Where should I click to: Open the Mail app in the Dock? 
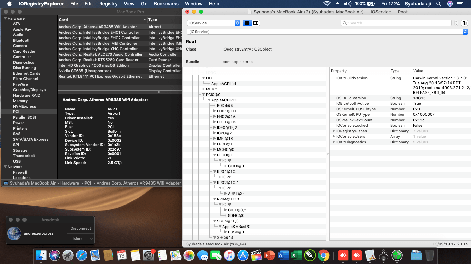pyautogui.click(x=95, y=255)
